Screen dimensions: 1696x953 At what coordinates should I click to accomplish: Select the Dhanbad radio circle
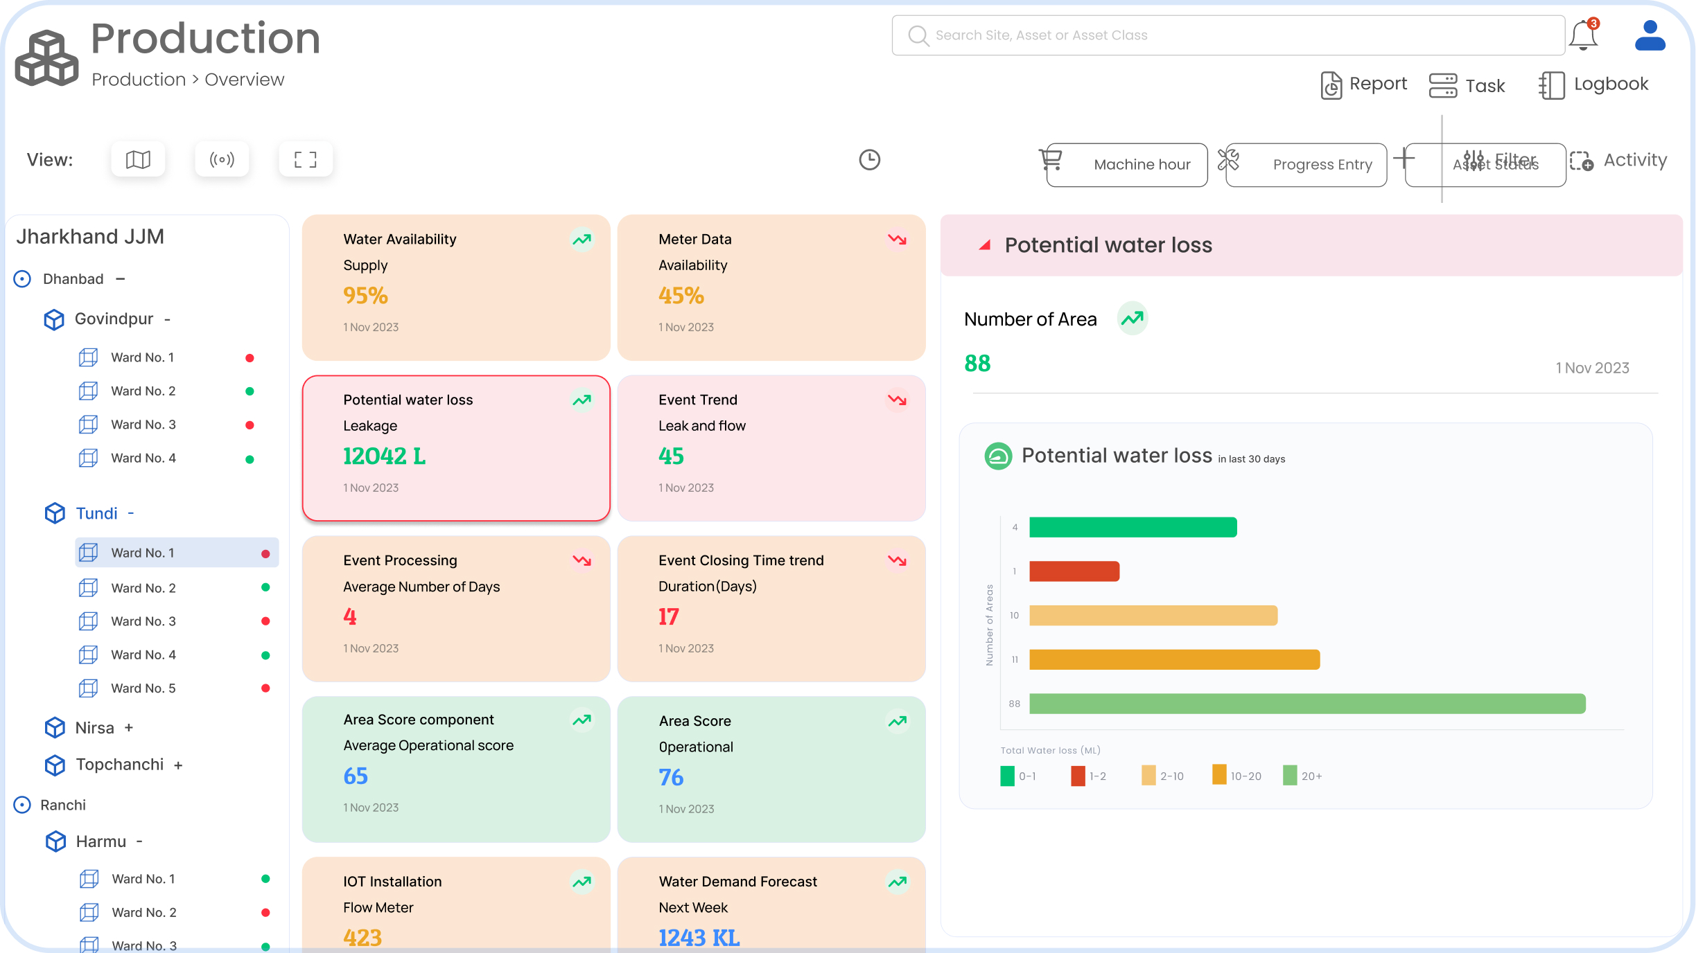(x=22, y=279)
